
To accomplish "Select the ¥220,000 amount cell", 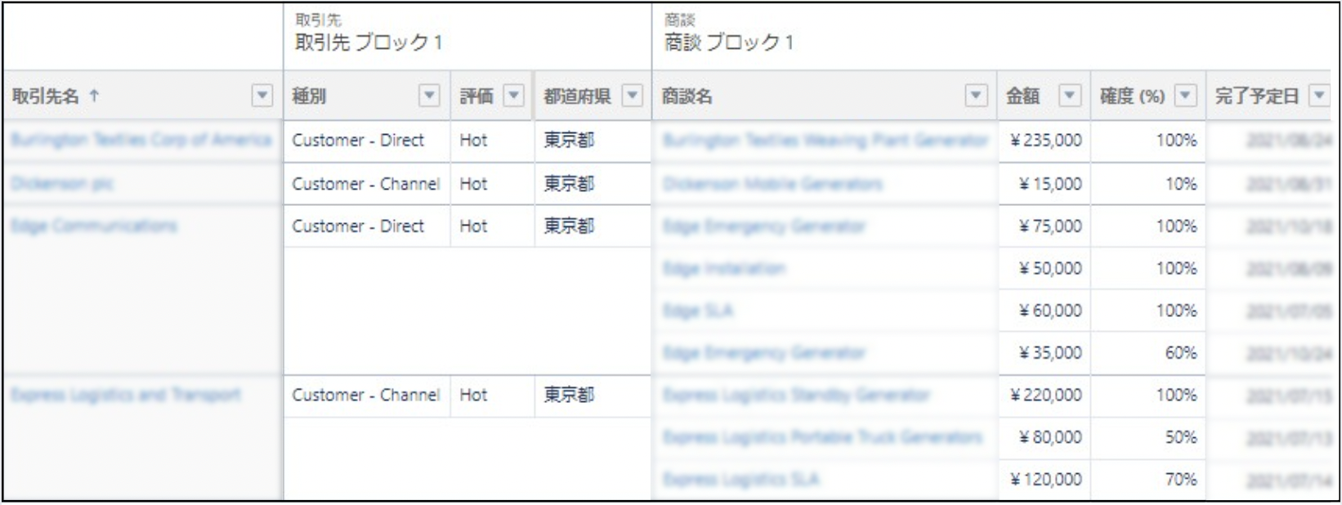I will point(1045,395).
